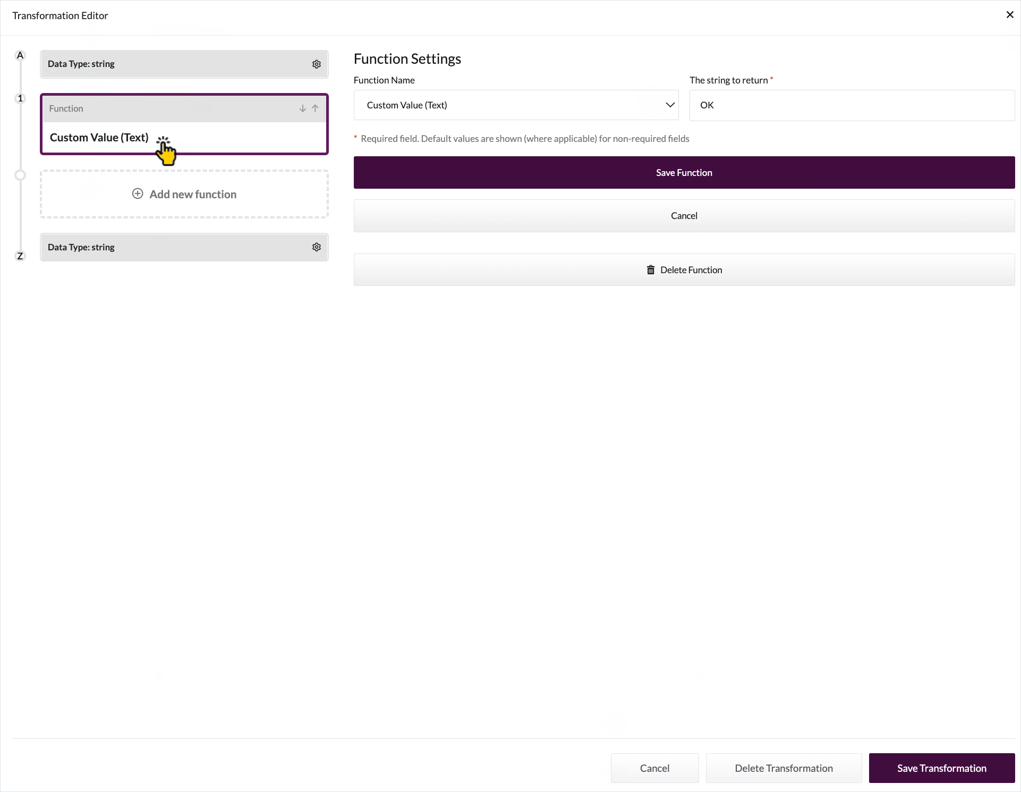Move function up with arrow icon
The width and height of the screenshot is (1021, 792).
(x=316, y=108)
